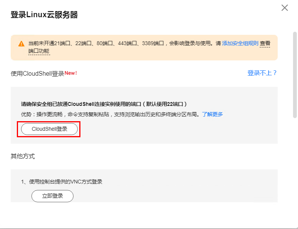This screenshot has height=229, width=298.
Task: Click the bold security group port notice
Action: coord(104,104)
